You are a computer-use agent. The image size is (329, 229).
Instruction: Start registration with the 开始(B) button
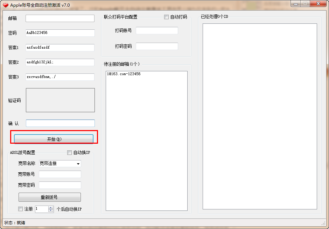(x=54, y=139)
